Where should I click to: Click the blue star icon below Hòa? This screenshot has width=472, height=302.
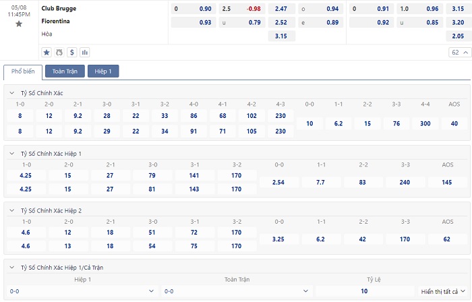coord(47,52)
